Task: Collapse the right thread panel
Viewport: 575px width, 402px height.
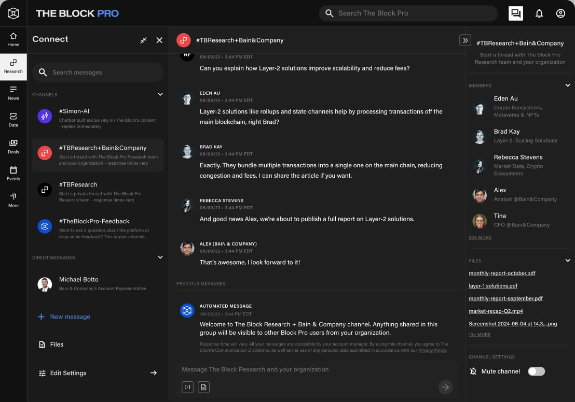Action: pyautogui.click(x=465, y=40)
